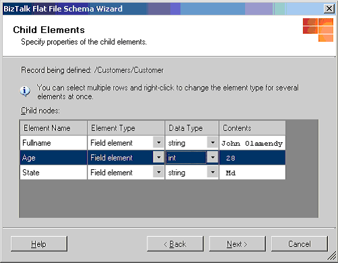The height and width of the screenshot is (263, 338).
Task: Expand the int data type dropdown
Action: (213, 157)
